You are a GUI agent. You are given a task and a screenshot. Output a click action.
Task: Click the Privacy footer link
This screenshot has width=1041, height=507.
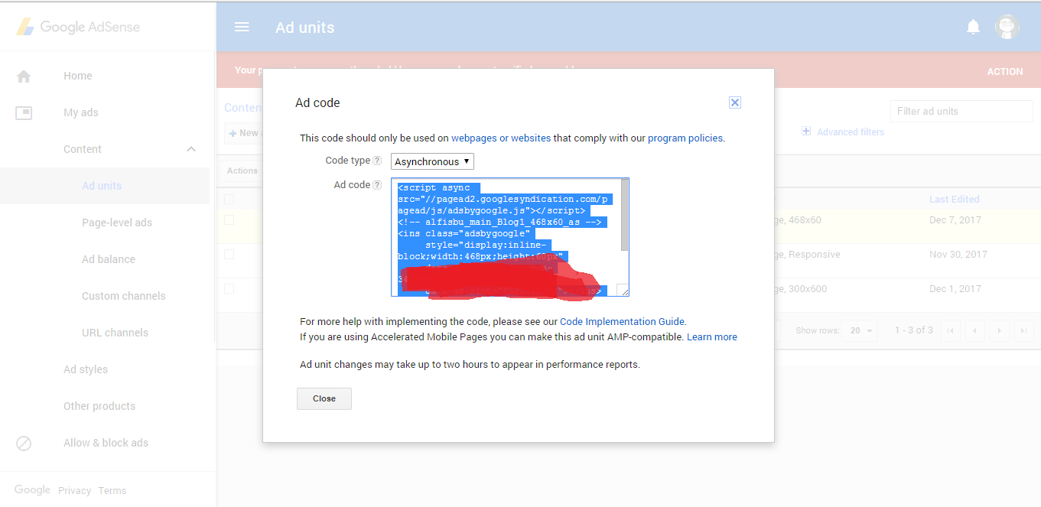click(74, 490)
